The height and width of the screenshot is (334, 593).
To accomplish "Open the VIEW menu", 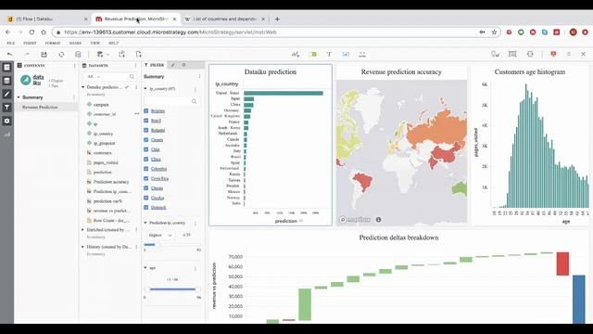I will 95,44.
